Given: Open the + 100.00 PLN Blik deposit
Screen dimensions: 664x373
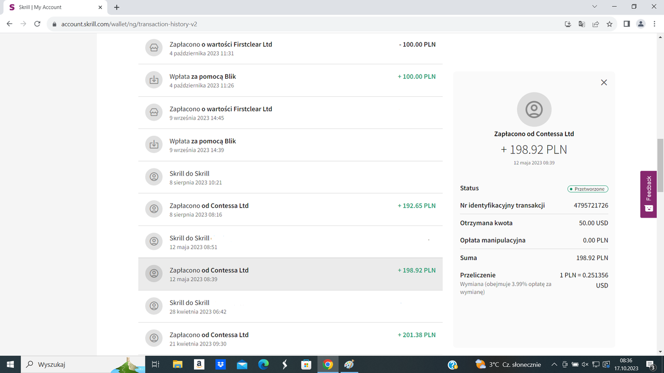Looking at the screenshot, I should coord(290,80).
